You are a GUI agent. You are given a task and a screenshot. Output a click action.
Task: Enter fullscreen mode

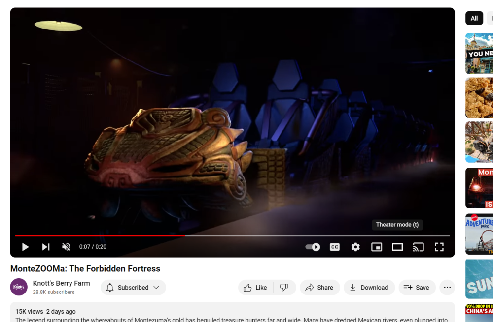[x=439, y=247]
